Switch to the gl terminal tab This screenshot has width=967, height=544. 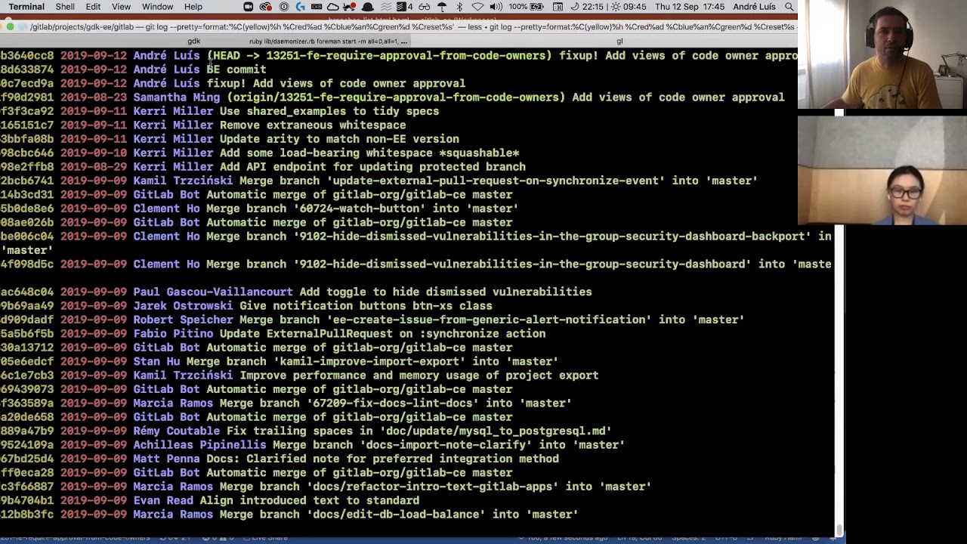tap(619, 42)
